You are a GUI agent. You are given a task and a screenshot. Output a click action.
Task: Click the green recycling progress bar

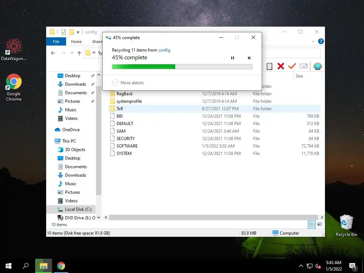[x=182, y=66]
